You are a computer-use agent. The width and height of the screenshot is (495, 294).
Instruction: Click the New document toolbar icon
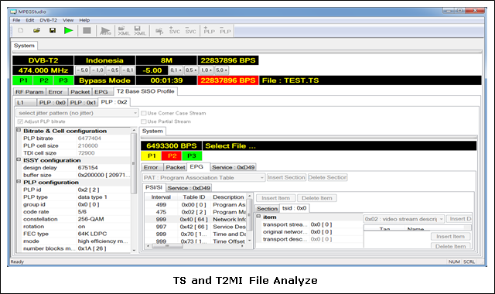(21, 30)
